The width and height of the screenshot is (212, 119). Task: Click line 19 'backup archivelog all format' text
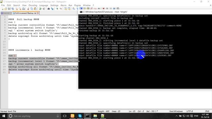43,67
